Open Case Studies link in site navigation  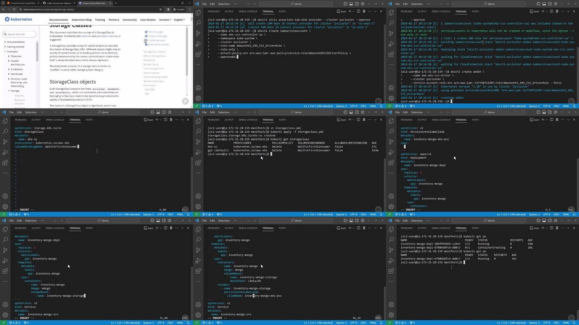point(148,20)
